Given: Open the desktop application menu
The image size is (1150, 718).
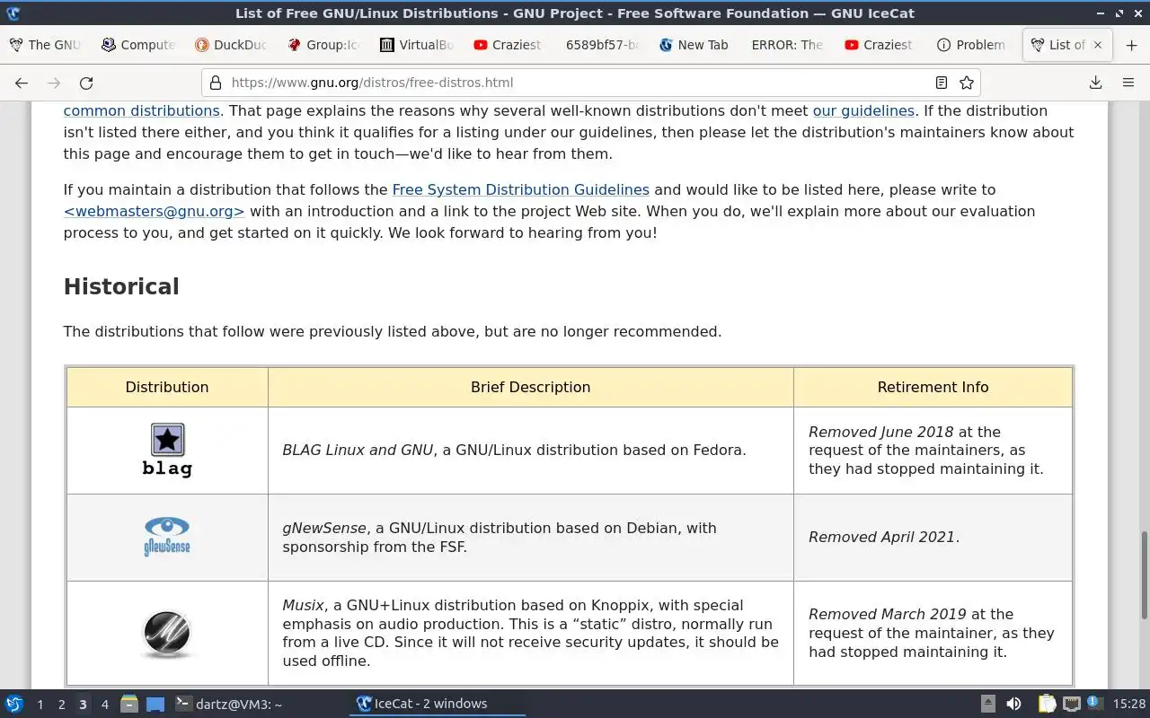Looking at the screenshot, I should (14, 704).
